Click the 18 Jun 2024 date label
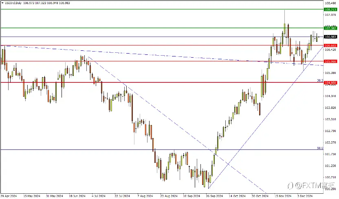This screenshot has height=199, width=339. click(x=77, y=196)
